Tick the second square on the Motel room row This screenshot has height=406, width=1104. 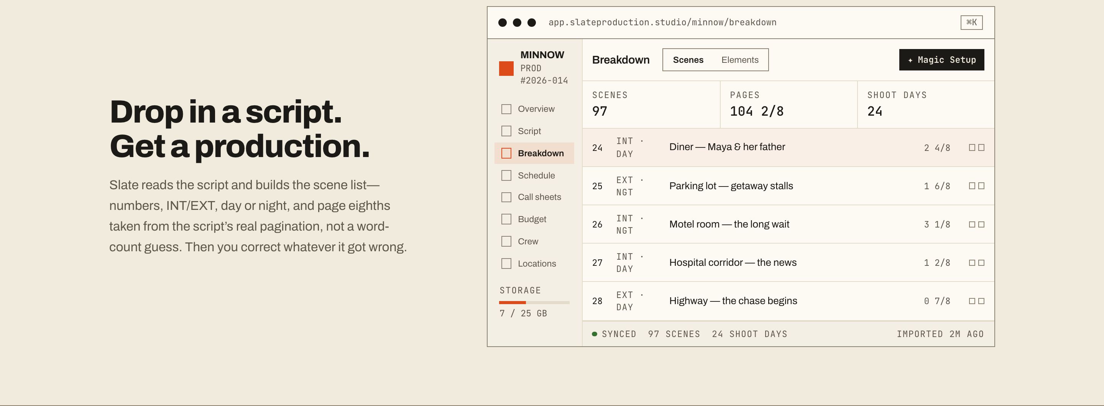tap(981, 224)
